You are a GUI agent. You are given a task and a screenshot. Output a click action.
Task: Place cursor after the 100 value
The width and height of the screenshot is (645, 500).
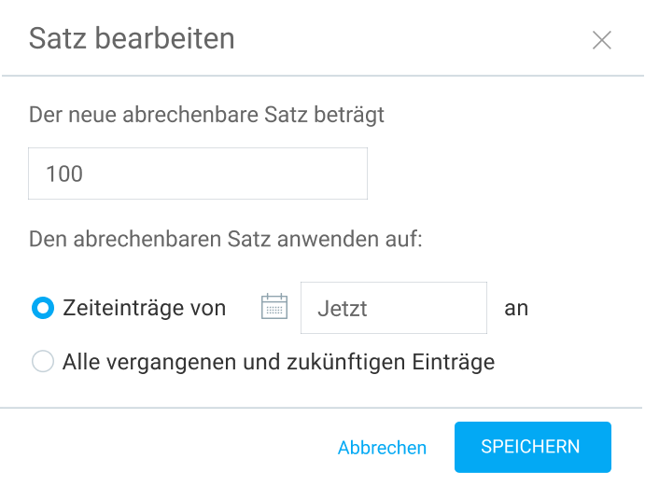(84, 174)
